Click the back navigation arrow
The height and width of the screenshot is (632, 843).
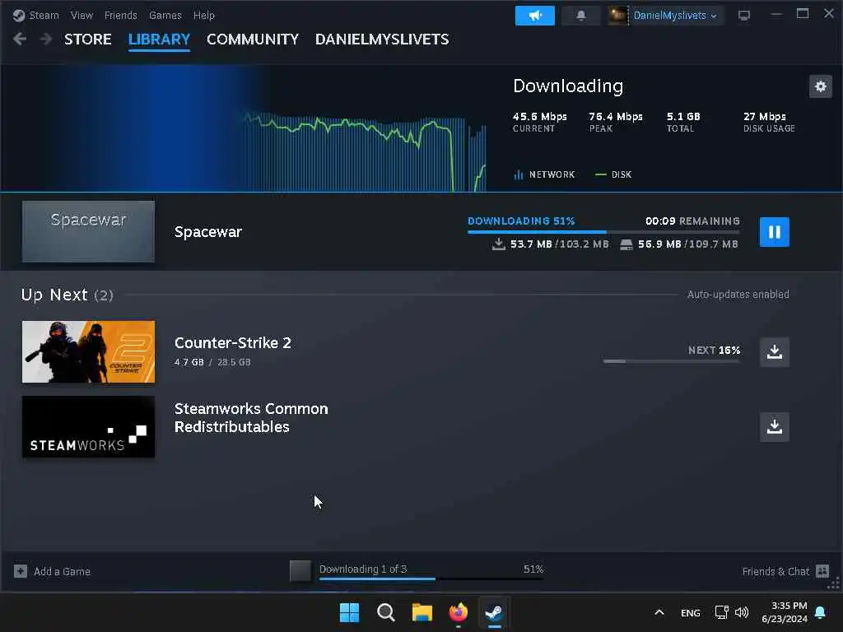[x=20, y=39]
